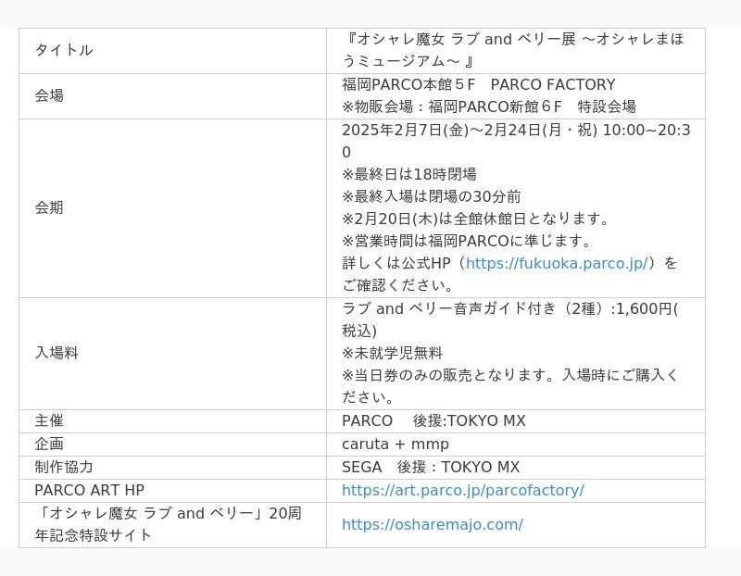Image resolution: width=741 pixels, height=576 pixels.
Task: Open the art.parco.jp/parcofactory link
Action: [x=463, y=491]
